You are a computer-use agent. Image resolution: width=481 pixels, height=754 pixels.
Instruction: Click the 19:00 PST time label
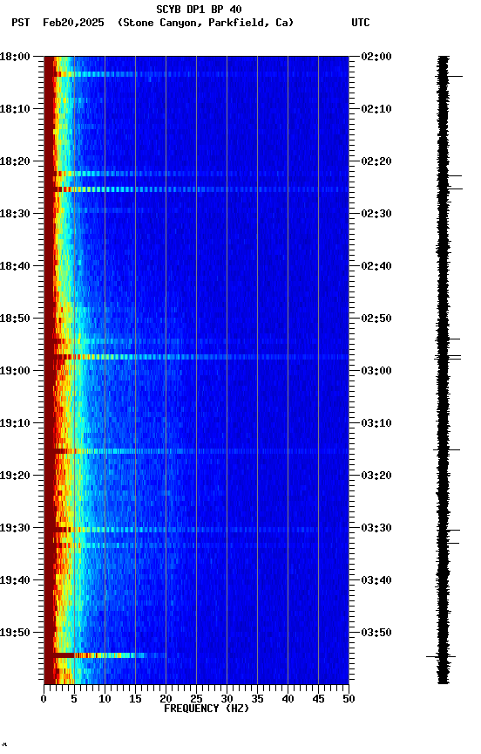15,371
